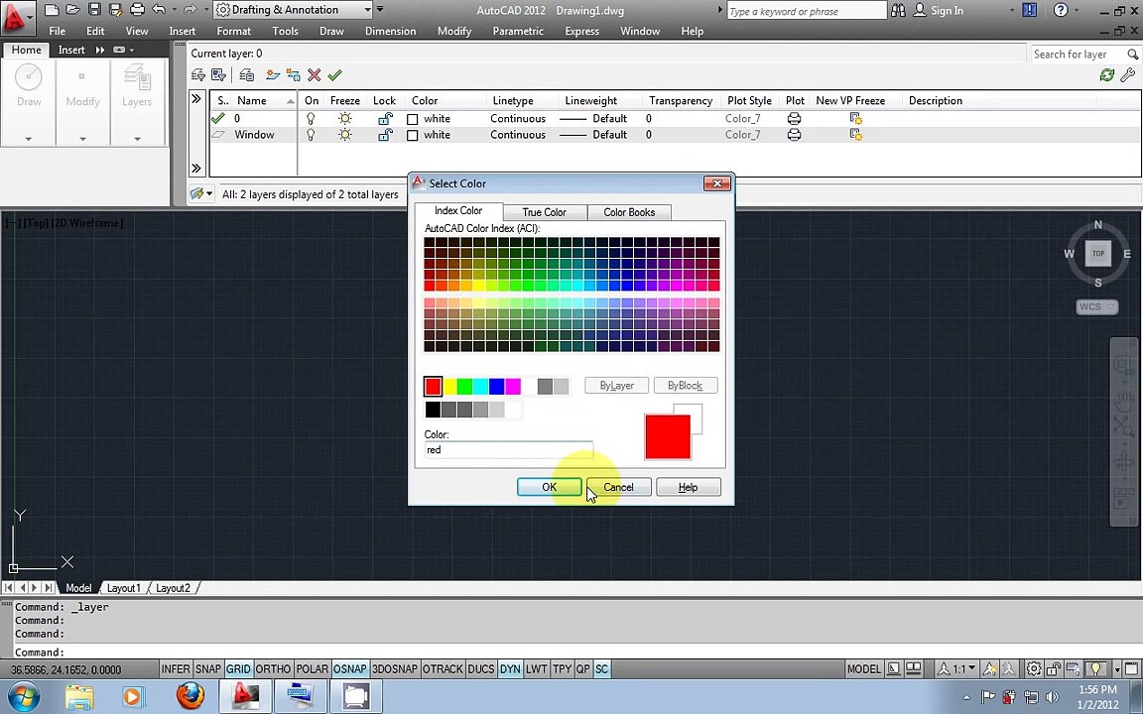This screenshot has height=714, width=1143.
Task: Click the Refresh layer list icon
Action: [x=1107, y=75]
